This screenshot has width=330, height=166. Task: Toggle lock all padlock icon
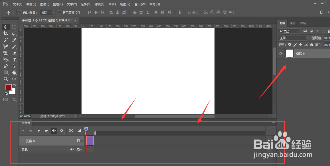[312, 45]
